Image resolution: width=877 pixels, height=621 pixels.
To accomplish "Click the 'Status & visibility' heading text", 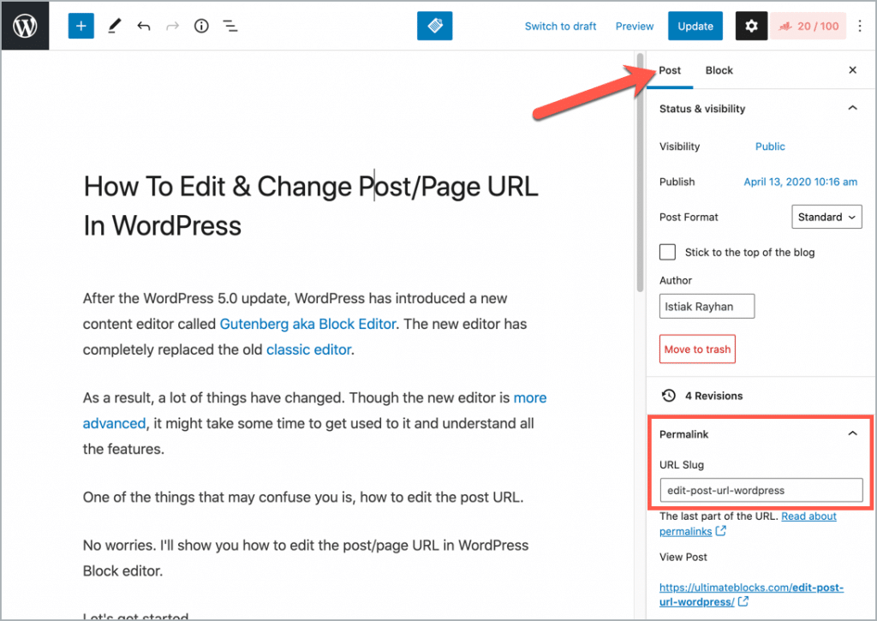I will (x=702, y=109).
